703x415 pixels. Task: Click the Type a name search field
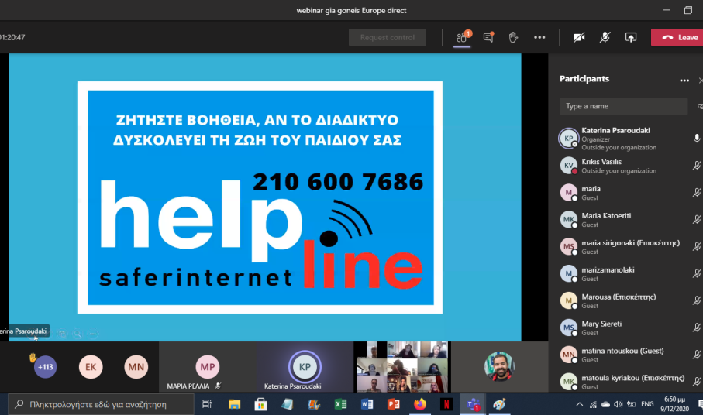(623, 106)
